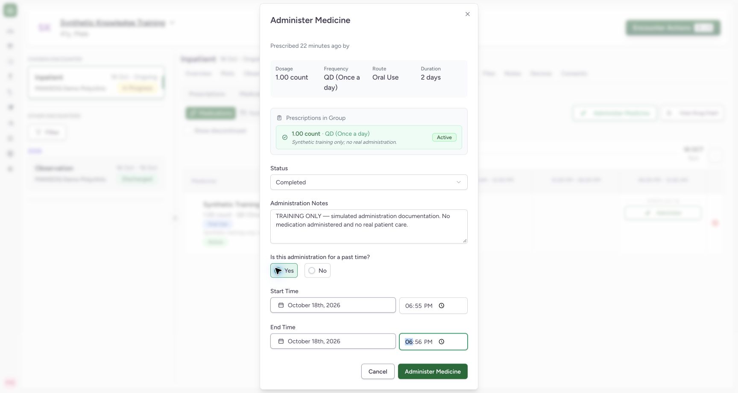Click clock icon in End Time field
The height and width of the screenshot is (393, 738).
click(442, 342)
